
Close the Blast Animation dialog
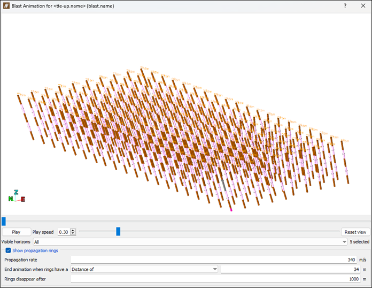(363, 6)
